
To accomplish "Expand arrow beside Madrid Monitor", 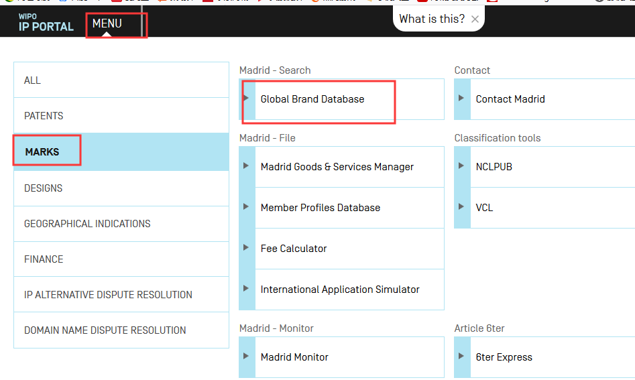I will (x=246, y=356).
